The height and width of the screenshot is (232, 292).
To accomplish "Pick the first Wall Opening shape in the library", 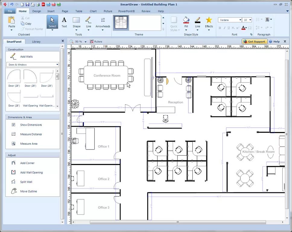I will (x=30, y=99).
